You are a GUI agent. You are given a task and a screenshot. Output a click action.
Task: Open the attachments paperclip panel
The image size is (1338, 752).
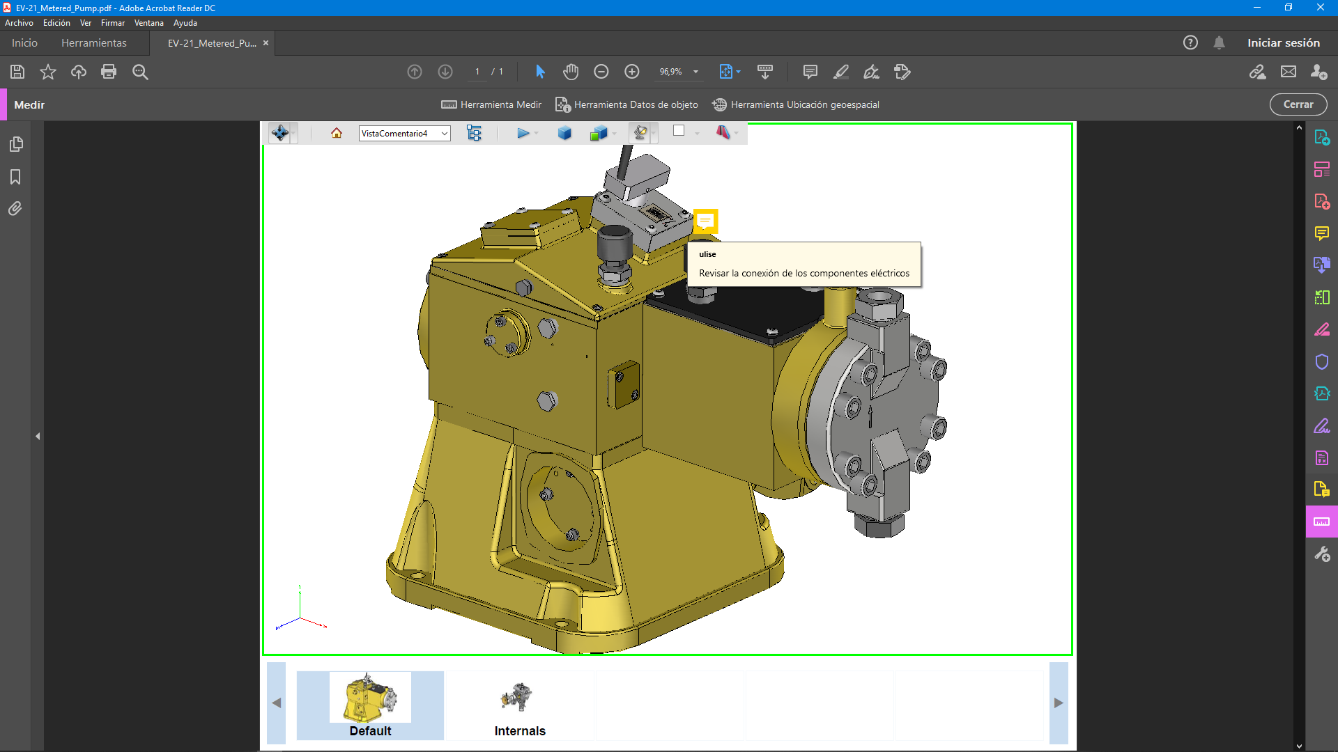[x=15, y=209]
